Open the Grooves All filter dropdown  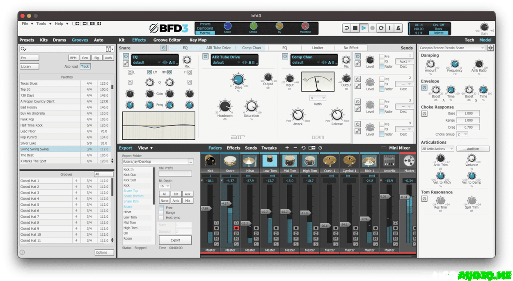pos(103,174)
